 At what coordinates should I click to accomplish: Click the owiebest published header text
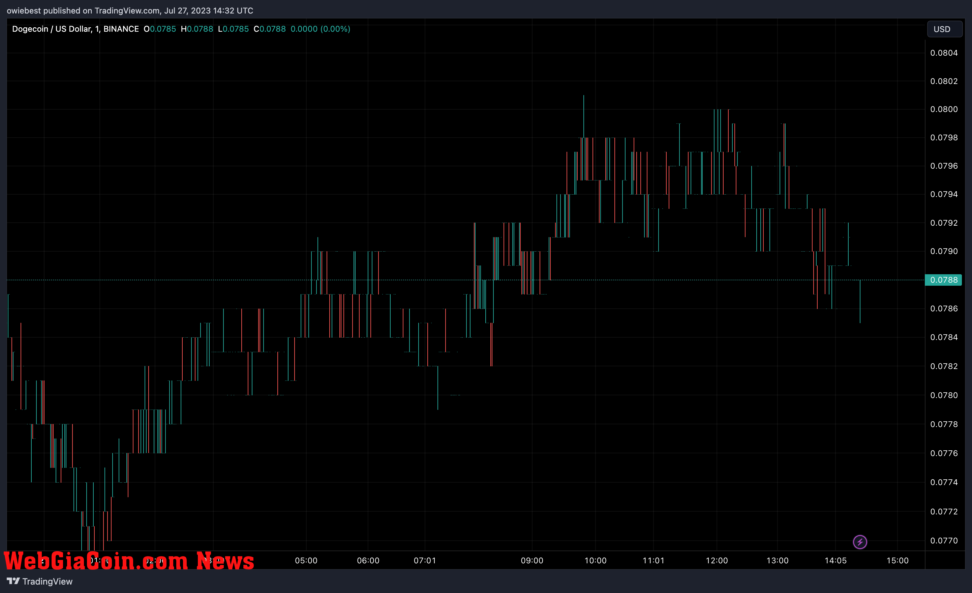coord(130,11)
